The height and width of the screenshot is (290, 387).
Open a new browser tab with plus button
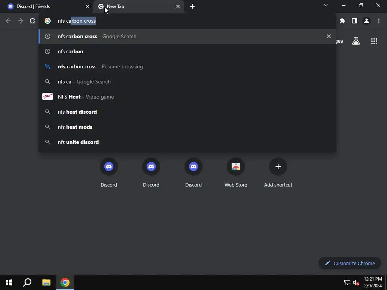192,6
